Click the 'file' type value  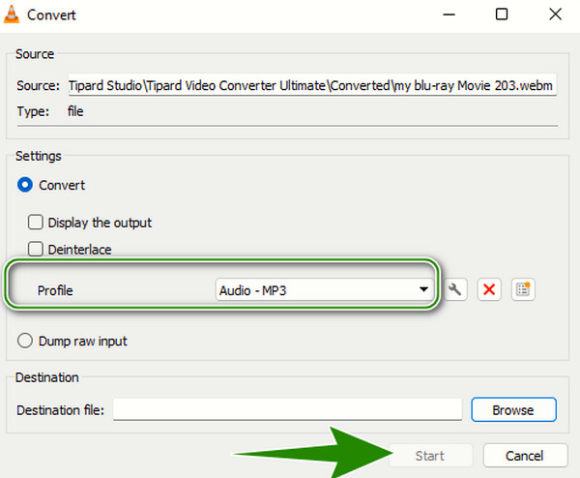[75, 111]
